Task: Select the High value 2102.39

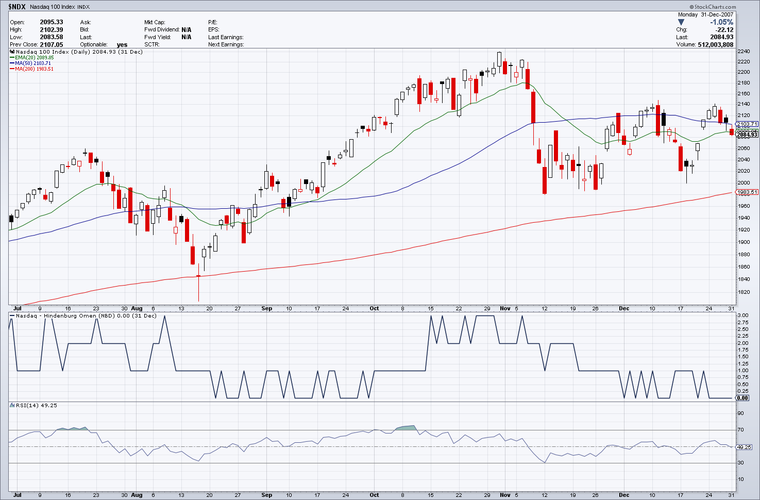Action: pyautogui.click(x=52, y=29)
